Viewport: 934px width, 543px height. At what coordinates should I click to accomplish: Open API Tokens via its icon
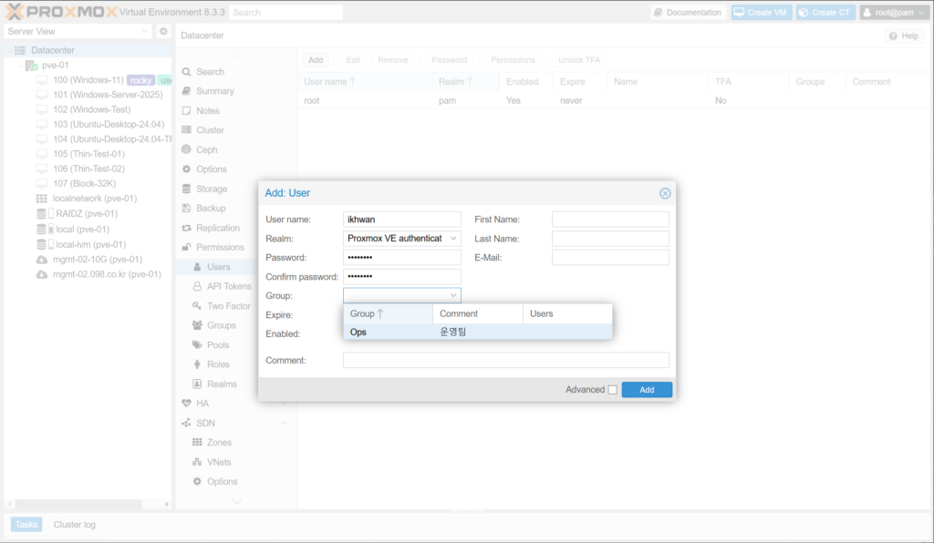198,286
